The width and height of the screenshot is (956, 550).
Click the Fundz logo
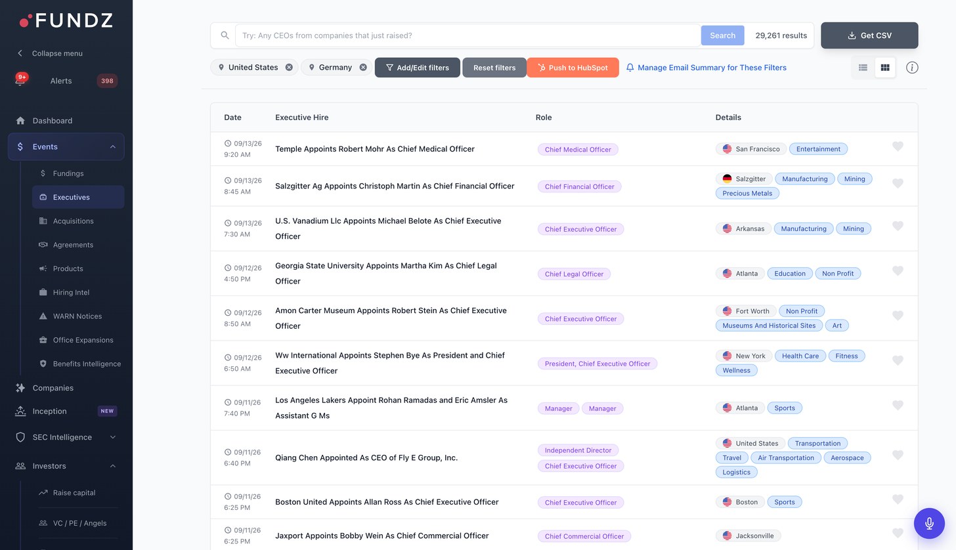coord(66,21)
